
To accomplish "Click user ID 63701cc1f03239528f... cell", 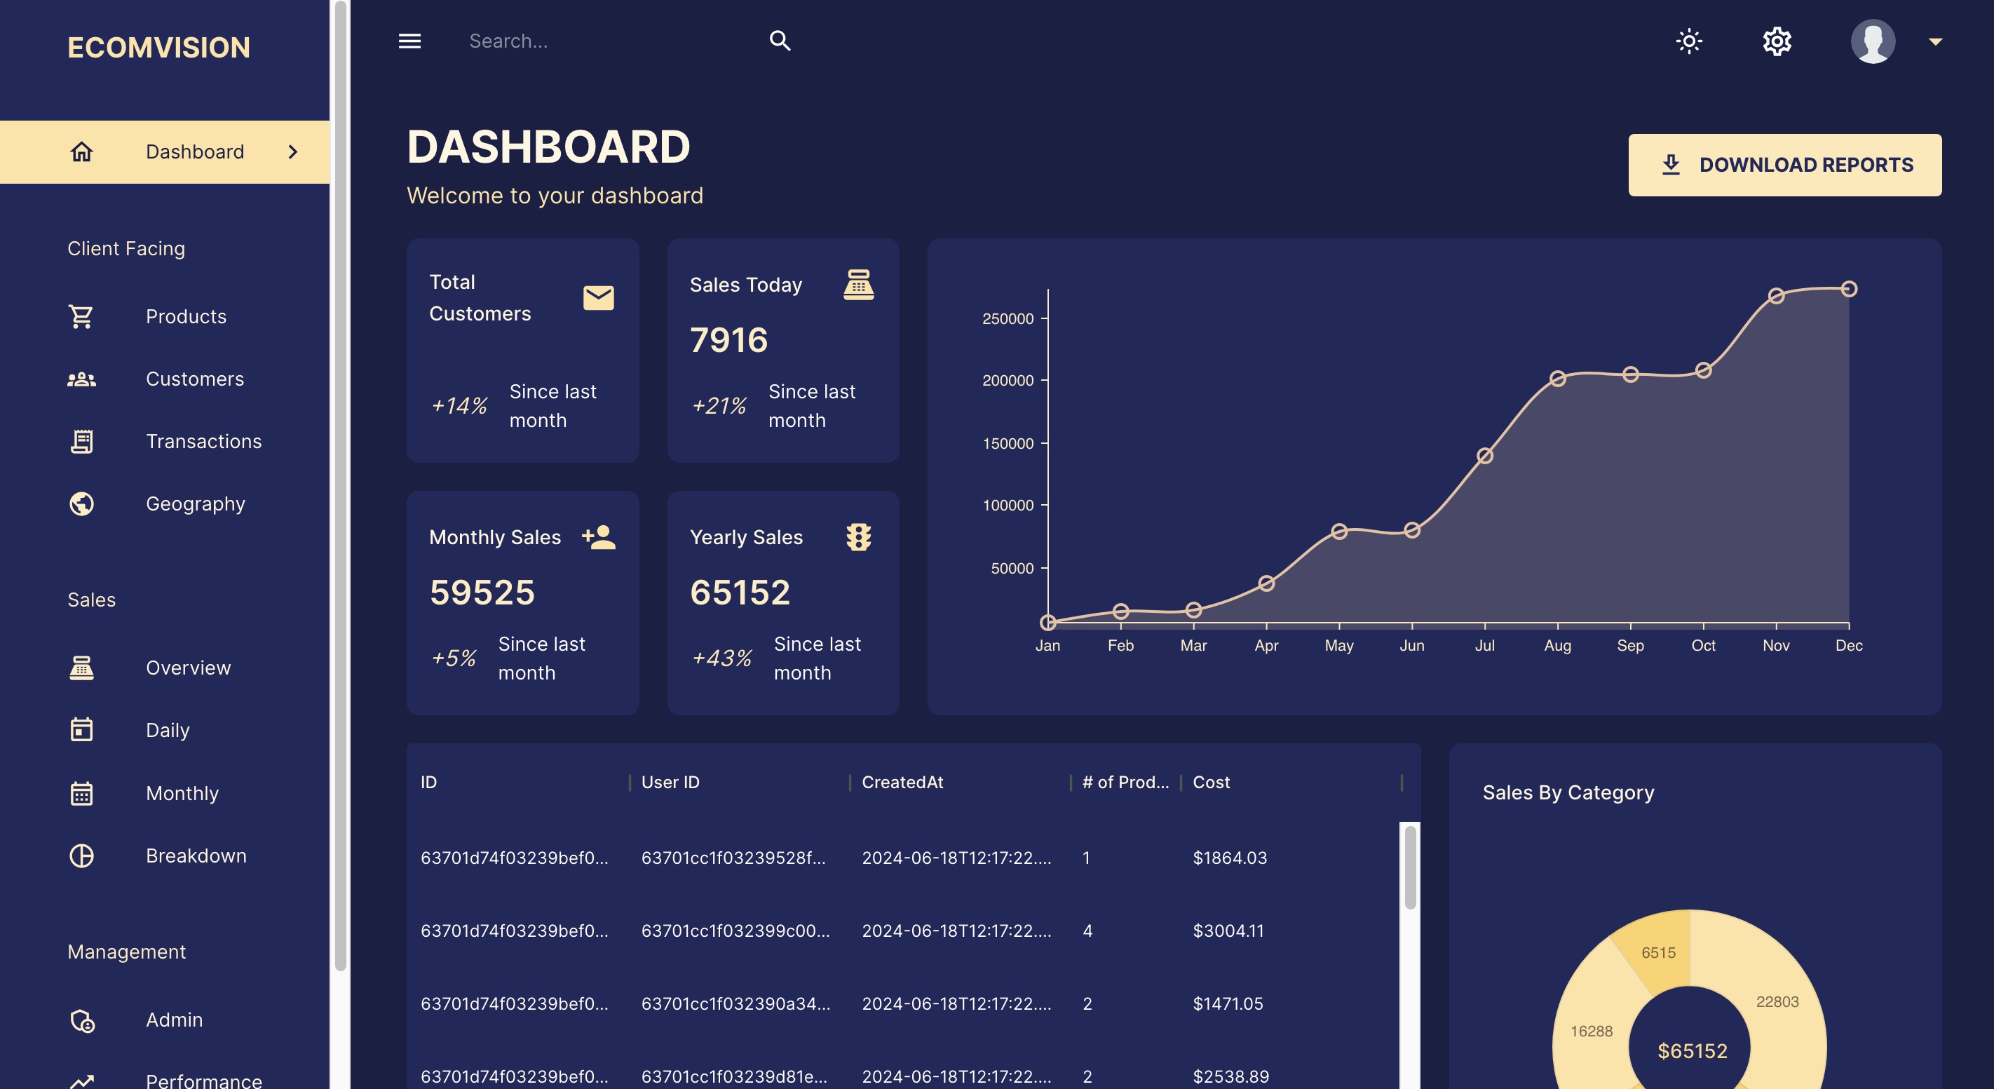I will [733, 858].
